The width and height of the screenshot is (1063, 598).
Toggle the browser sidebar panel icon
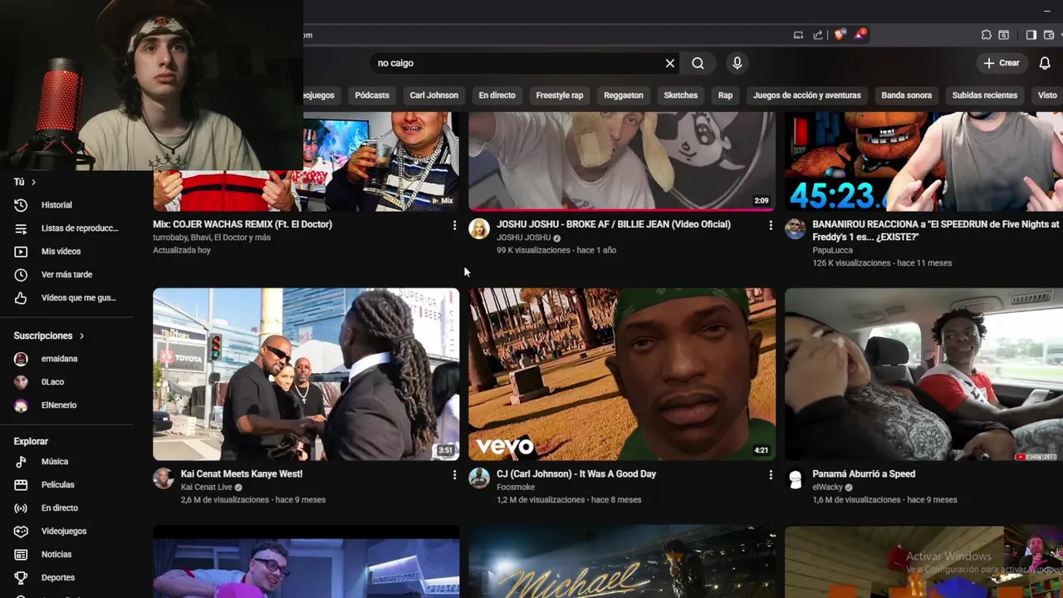1031,35
